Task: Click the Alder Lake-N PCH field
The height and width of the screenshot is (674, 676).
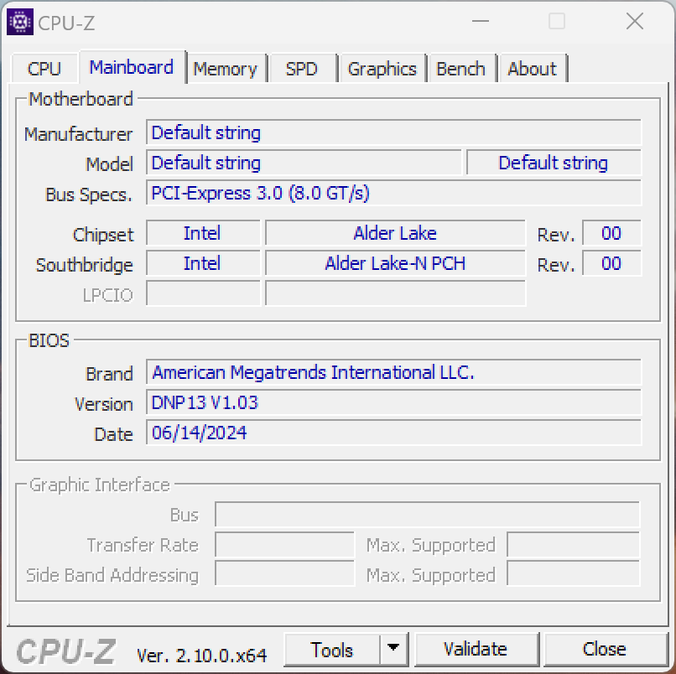Action: click(x=395, y=263)
